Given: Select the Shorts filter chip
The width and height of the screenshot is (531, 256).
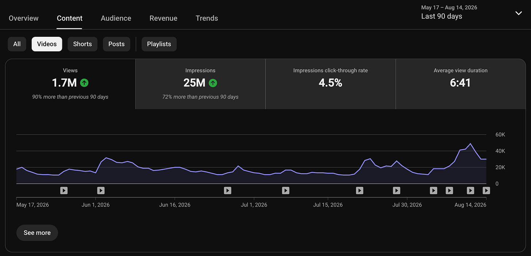Looking at the screenshot, I should tap(82, 44).
